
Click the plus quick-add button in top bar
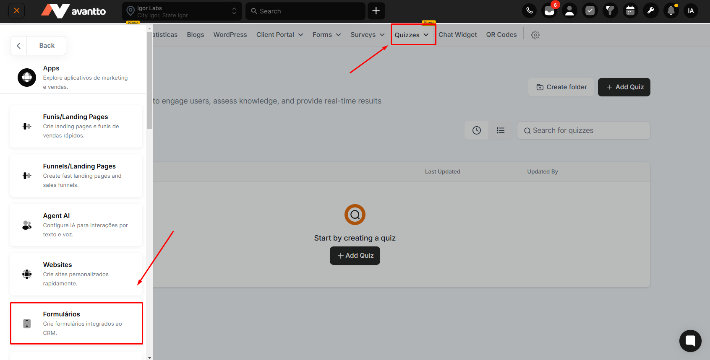click(376, 11)
